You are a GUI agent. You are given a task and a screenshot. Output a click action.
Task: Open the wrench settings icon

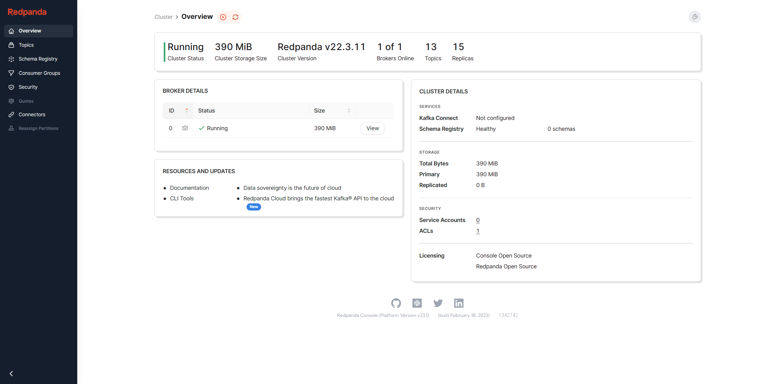(695, 17)
